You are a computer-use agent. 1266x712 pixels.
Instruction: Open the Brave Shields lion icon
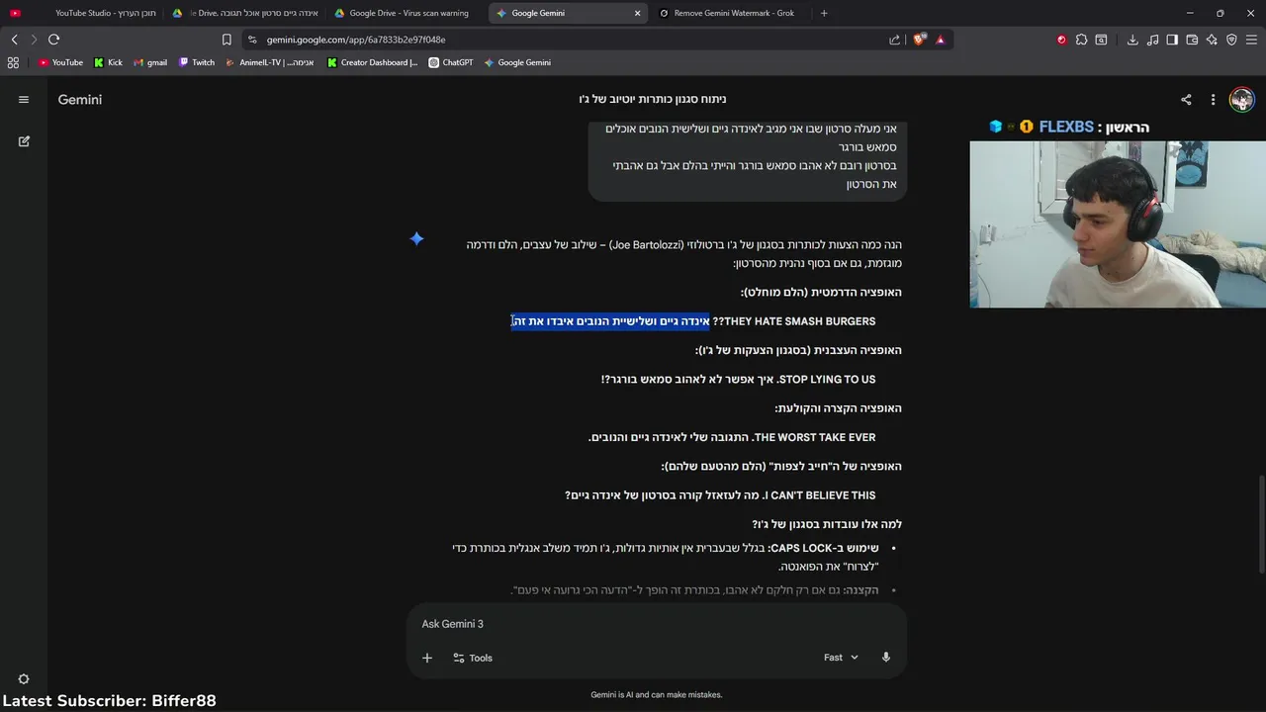920,40
